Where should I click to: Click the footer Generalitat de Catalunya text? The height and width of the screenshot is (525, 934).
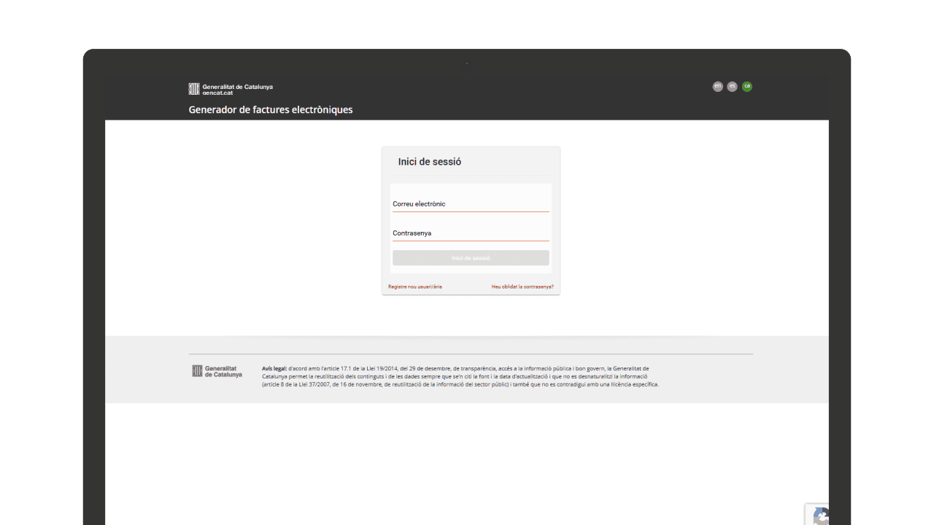click(223, 371)
